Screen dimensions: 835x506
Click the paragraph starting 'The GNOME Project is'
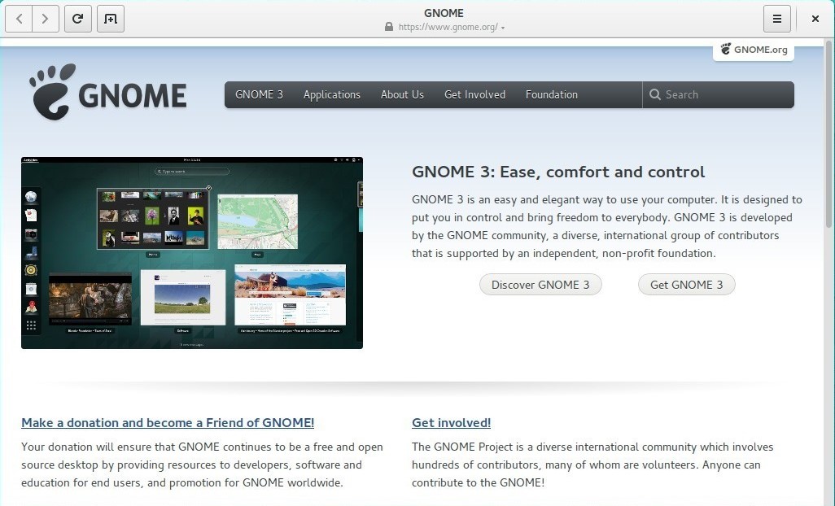point(592,465)
